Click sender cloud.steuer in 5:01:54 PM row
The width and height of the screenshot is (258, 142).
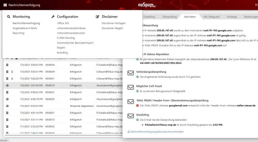click(x=110, y=86)
